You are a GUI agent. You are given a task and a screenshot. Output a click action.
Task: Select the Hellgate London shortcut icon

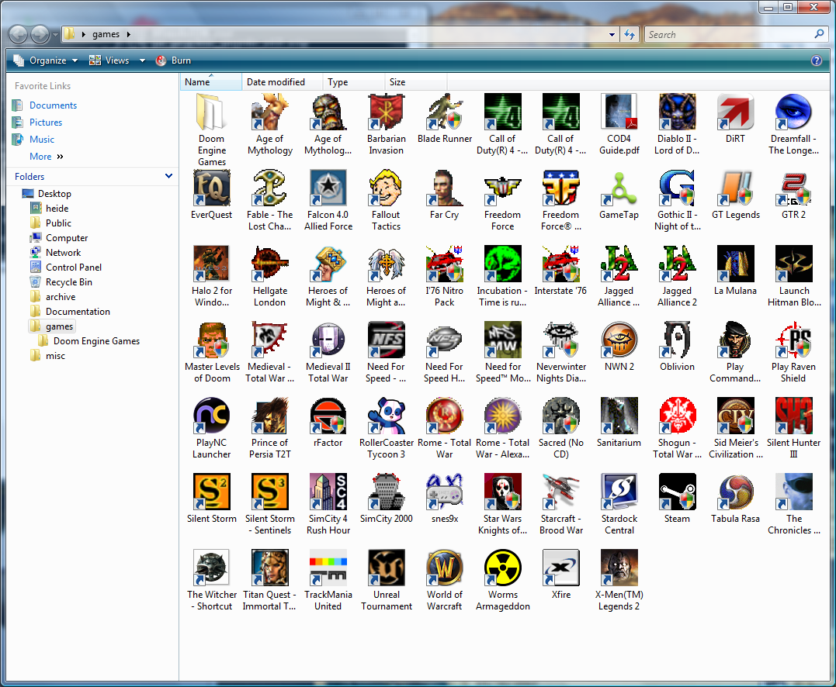pyautogui.click(x=270, y=264)
